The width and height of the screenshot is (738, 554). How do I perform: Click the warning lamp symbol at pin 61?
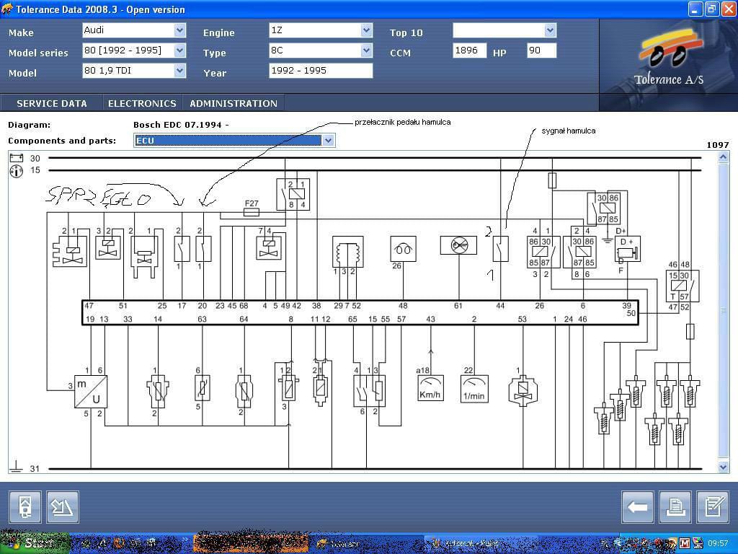point(458,245)
